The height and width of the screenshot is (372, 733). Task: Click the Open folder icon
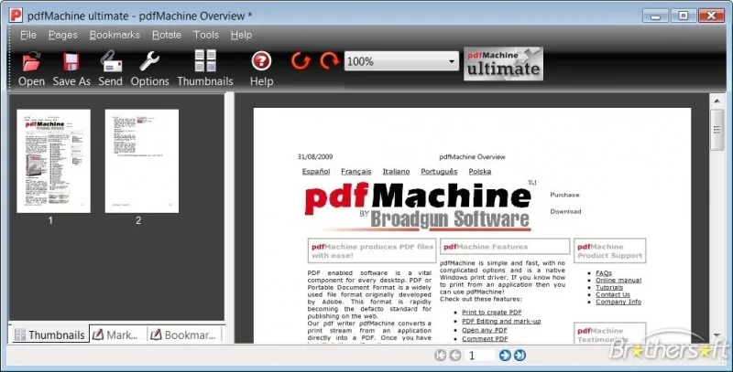[x=31, y=62]
